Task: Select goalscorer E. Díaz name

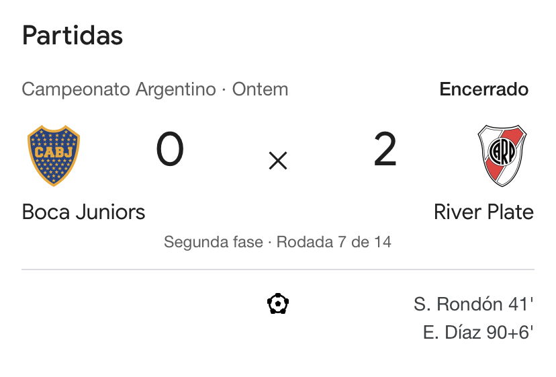Action: [x=452, y=333]
